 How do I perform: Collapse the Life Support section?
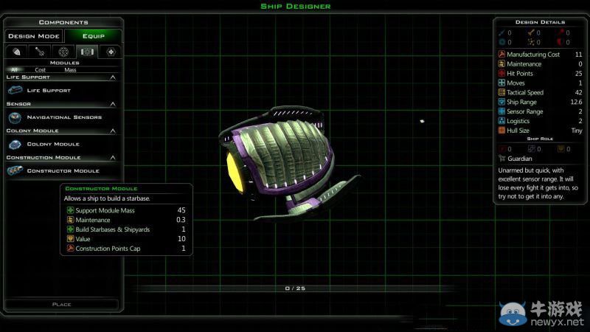[113, 77]
